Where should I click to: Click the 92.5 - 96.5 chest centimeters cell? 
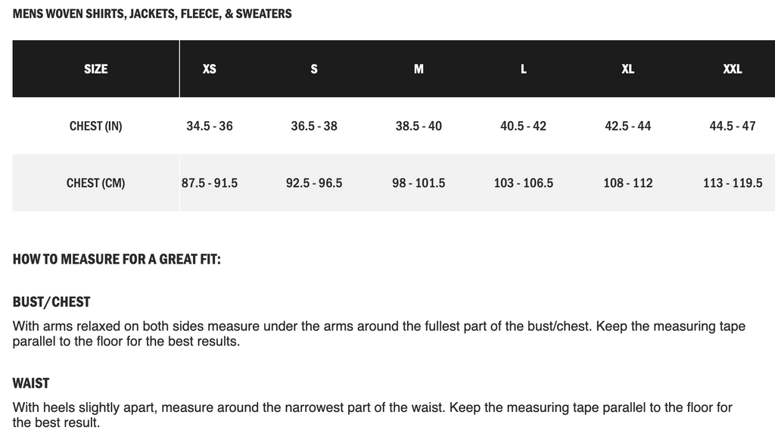[314, 183]
